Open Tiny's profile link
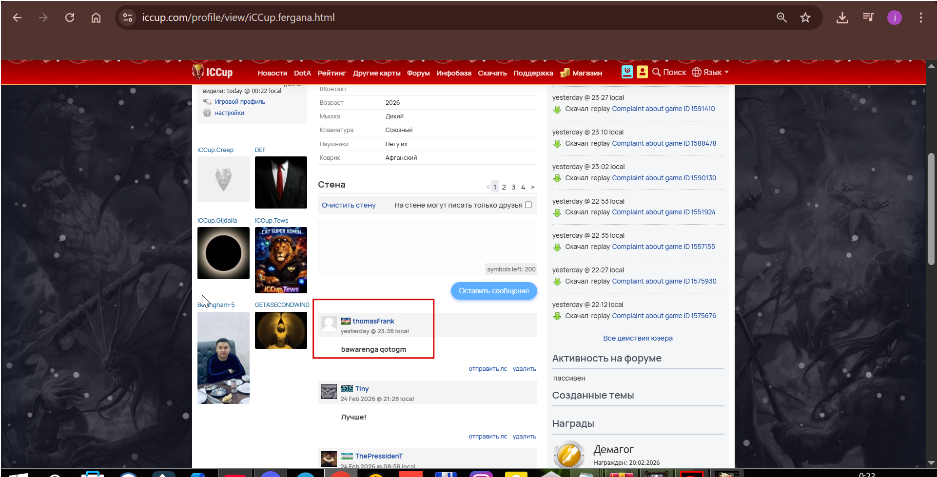937x477 pixels. (362, 389)
